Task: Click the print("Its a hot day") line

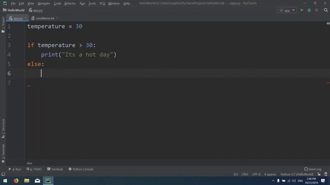Action: coord(78,55)
